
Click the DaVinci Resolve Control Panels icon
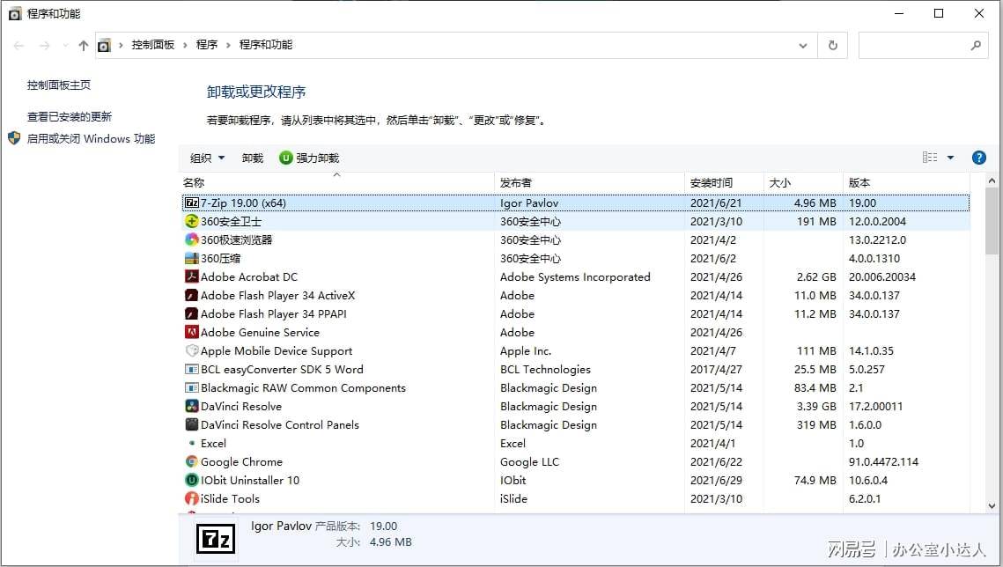191,425
